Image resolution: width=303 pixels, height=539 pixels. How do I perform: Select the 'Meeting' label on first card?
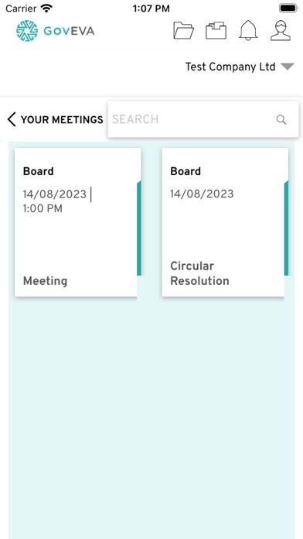pyautogui.click(x=46, y=281)
